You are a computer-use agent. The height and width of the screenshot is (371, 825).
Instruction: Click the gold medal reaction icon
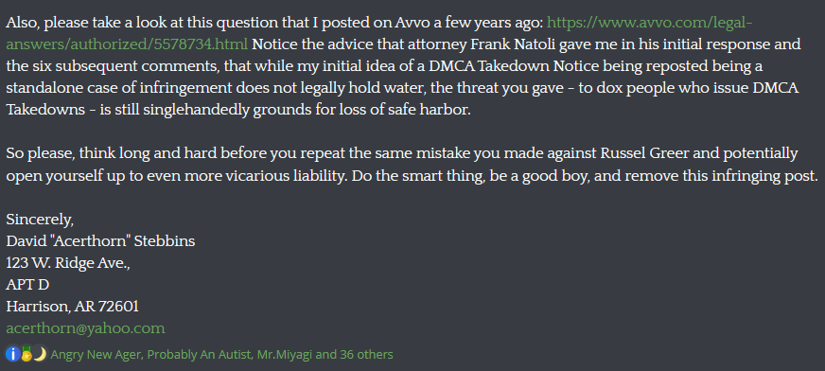(x=26, y=354)
